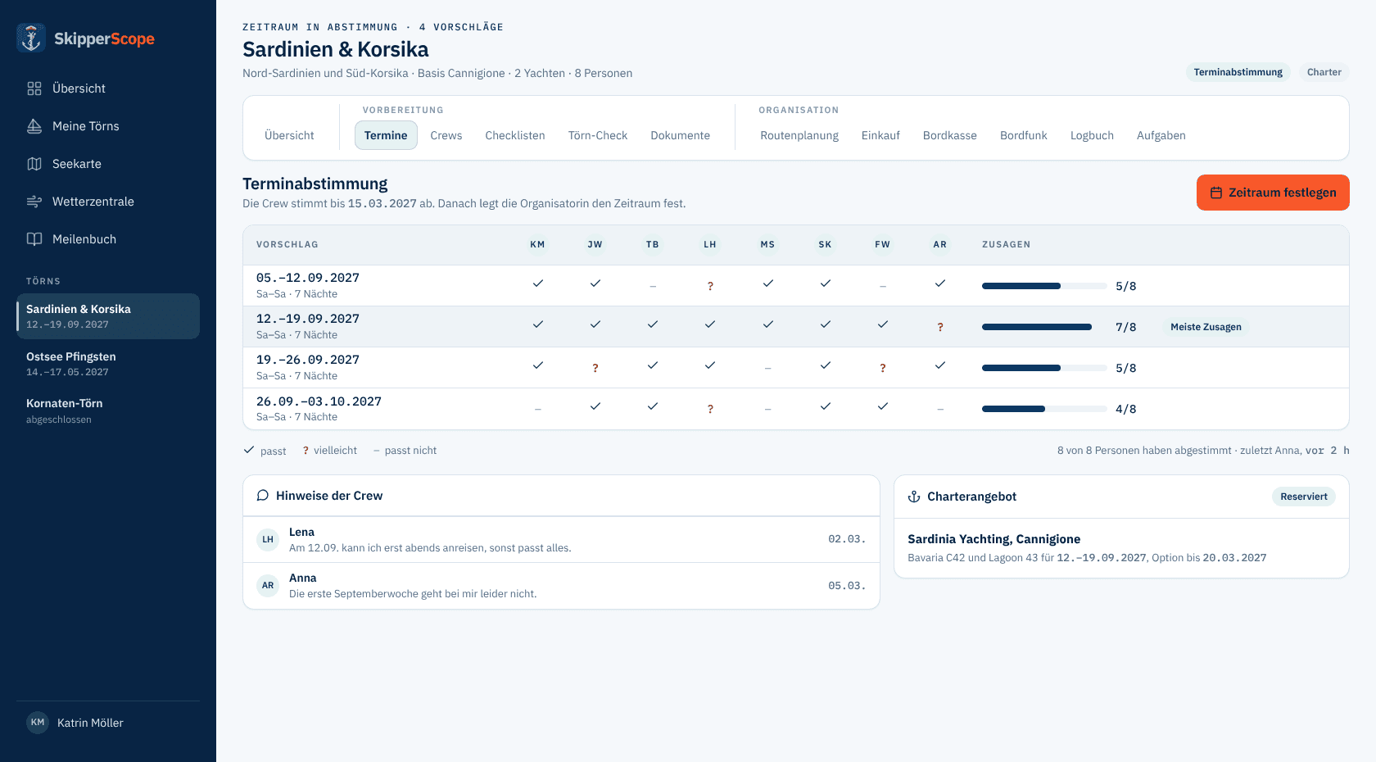Click KM's checkmark for 05.–12.09.2027
The width and height of the screenshot is (1376, 762).
coord(538,283)
